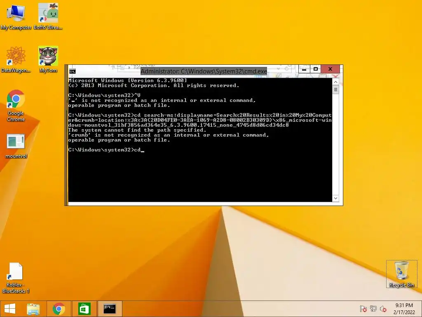
Task: Click the '(c) 2013 Microsoft Corporation' line
Action: point(154,85)
